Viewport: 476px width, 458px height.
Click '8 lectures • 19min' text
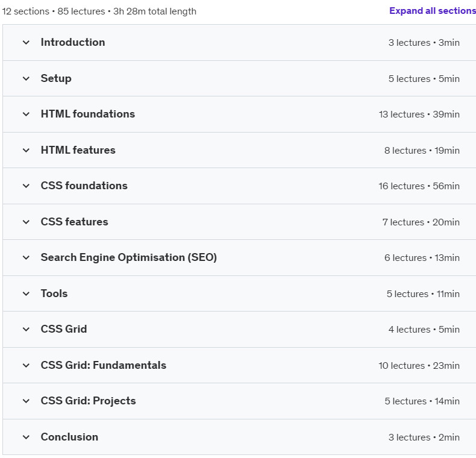(422, 150)
